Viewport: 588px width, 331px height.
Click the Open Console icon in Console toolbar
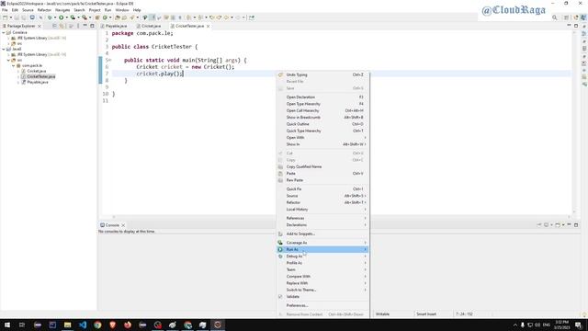(558, 224)
